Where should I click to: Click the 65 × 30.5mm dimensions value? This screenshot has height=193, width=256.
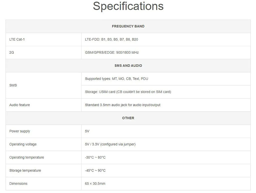tap(95, 184)
